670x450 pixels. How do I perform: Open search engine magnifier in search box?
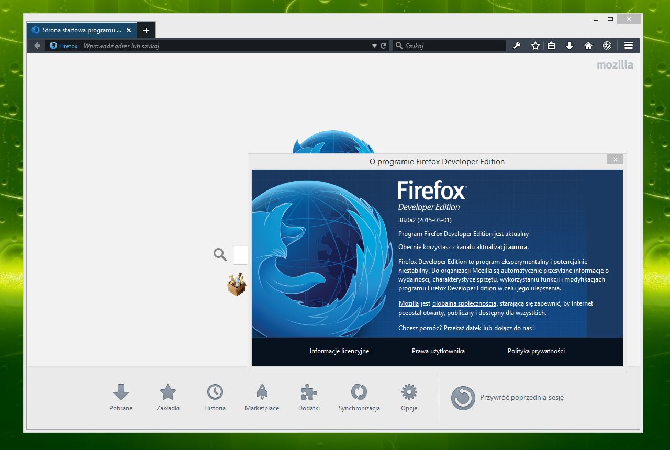398,46
